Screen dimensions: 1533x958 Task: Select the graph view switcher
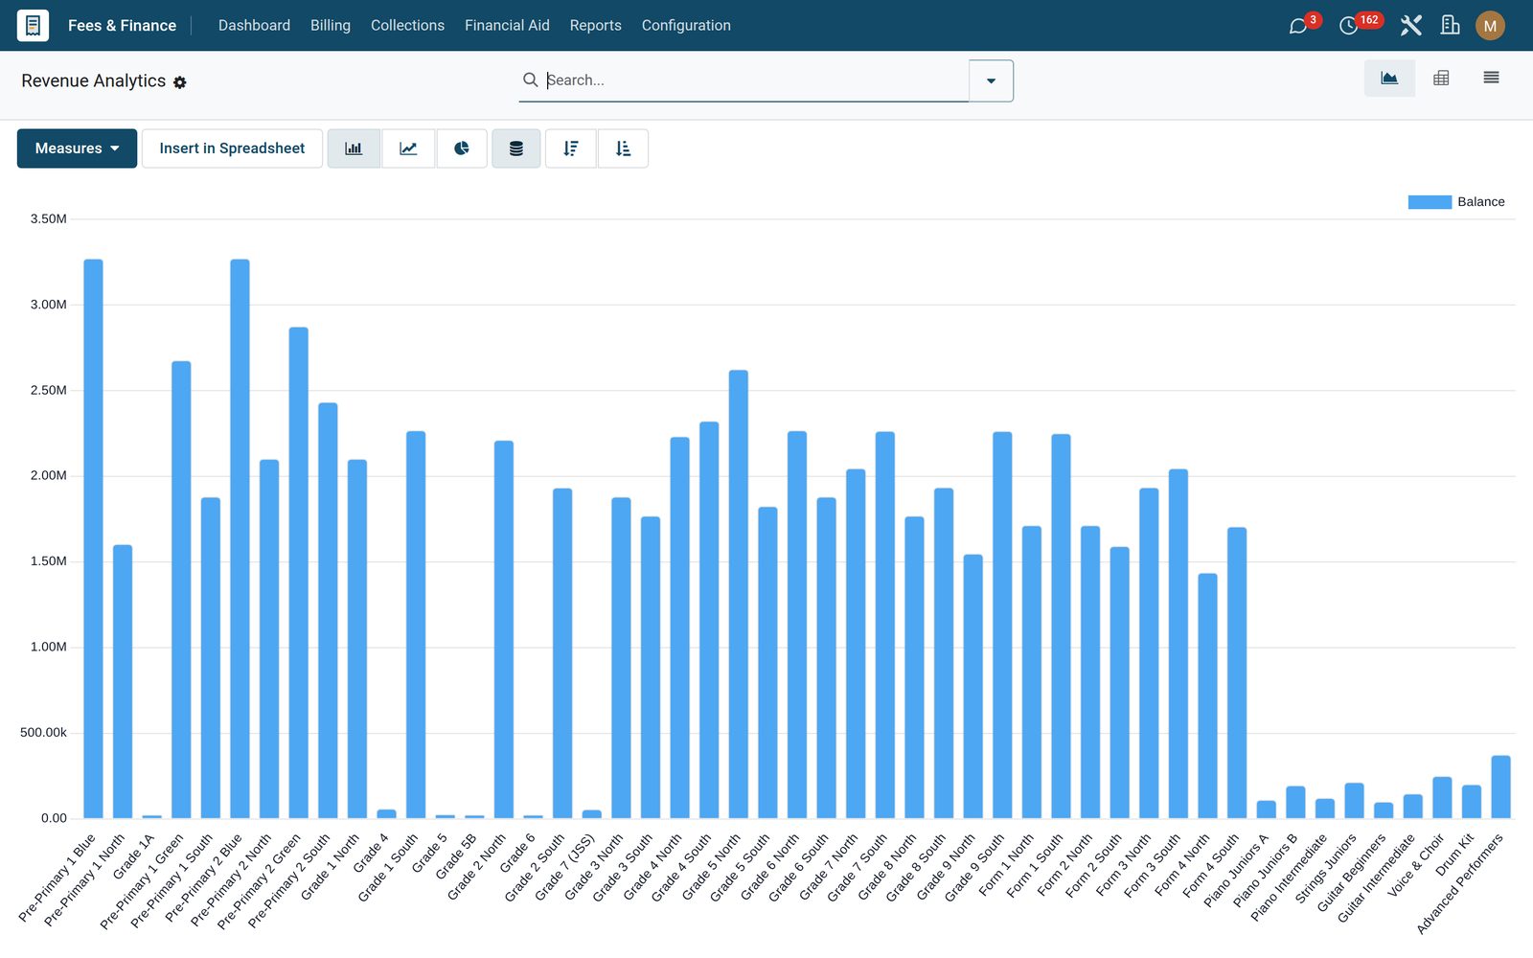(1389, 79)
